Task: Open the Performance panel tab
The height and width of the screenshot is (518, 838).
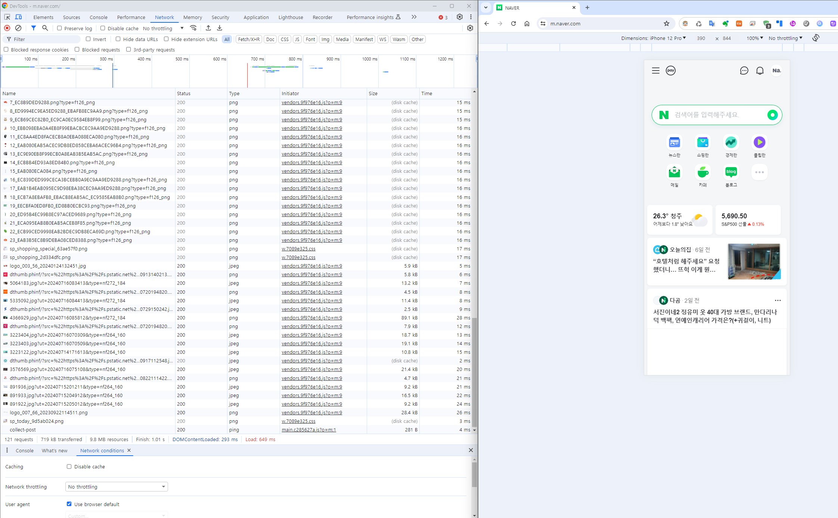Action: click(131, 17)
